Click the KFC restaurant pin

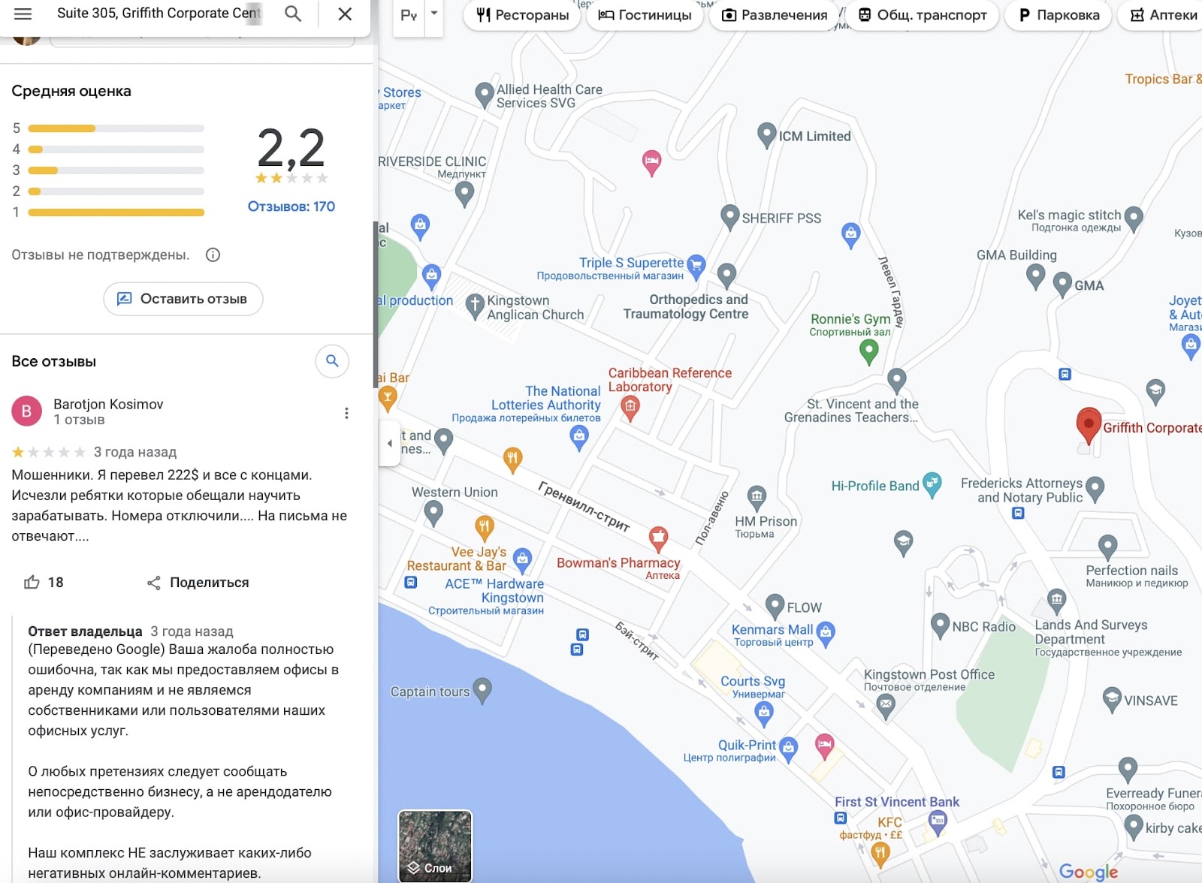pos(880,854)
